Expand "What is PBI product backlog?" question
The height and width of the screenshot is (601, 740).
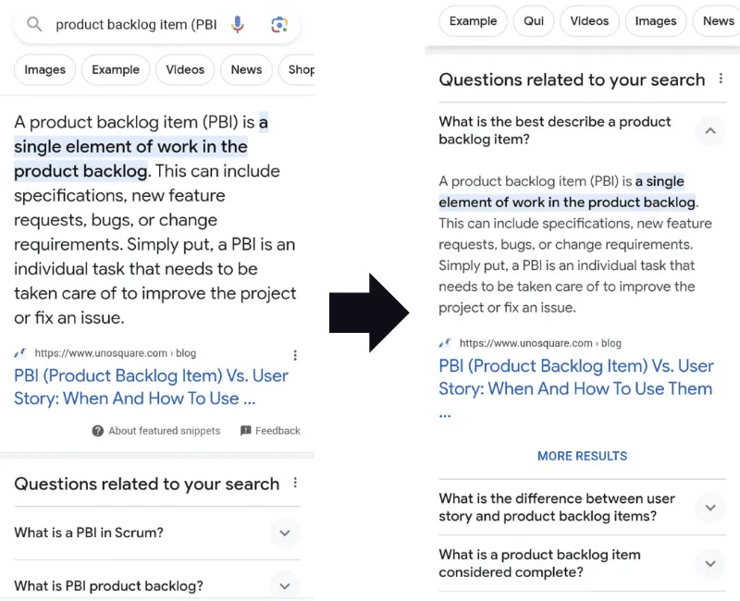click(285, 585)
